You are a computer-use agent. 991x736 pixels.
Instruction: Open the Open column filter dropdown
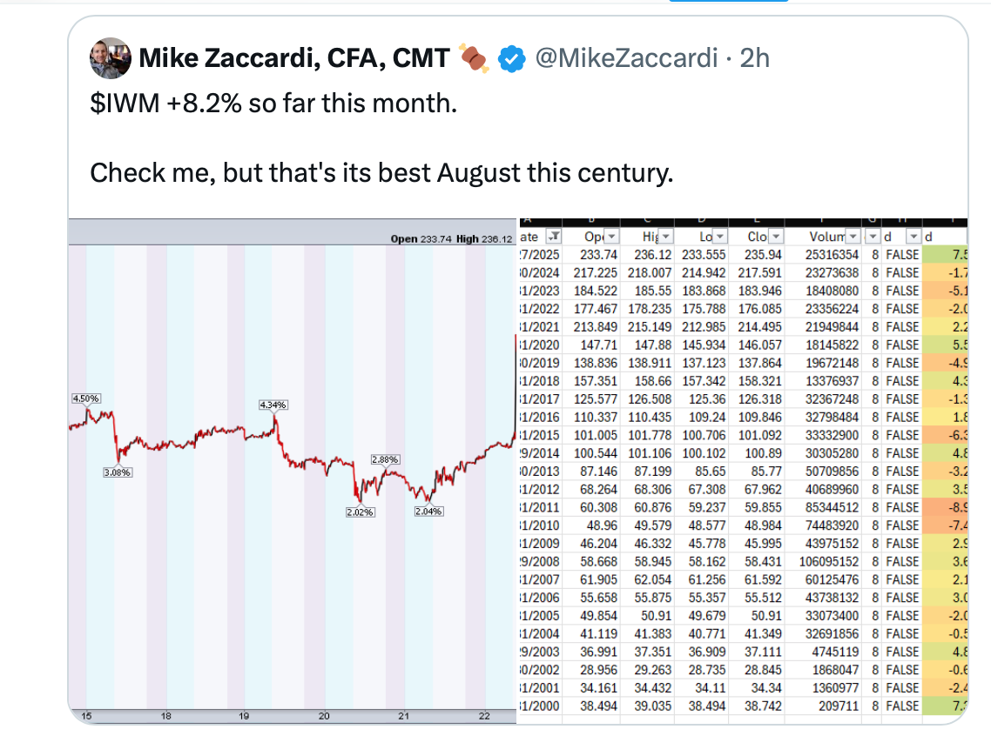pos(611,237)
